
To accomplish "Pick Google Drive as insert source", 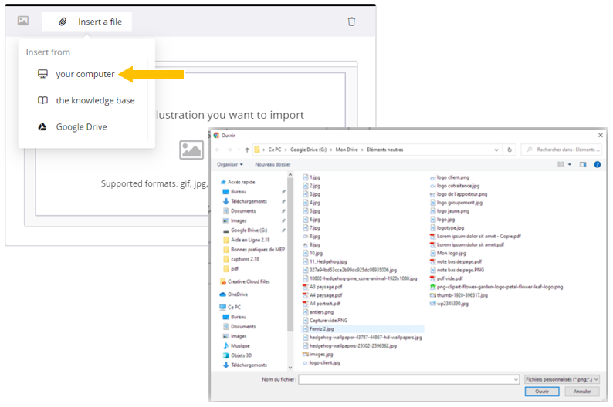I will [81, 126].
